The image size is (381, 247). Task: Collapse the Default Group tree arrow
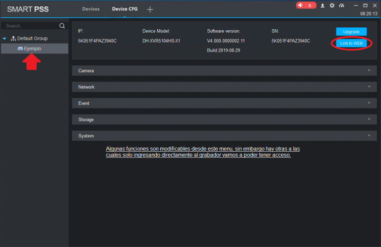4,39
